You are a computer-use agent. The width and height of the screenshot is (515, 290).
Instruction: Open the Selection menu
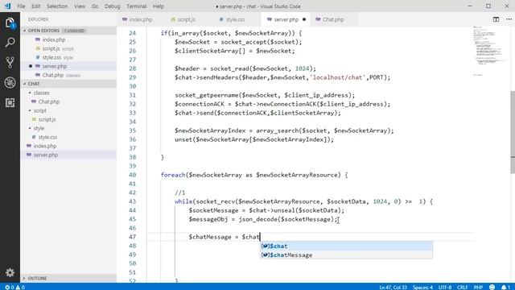pos(57,6)
